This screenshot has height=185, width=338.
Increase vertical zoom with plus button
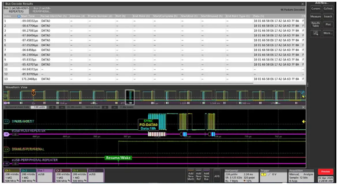pyautogui.click(x=105, y=107)
